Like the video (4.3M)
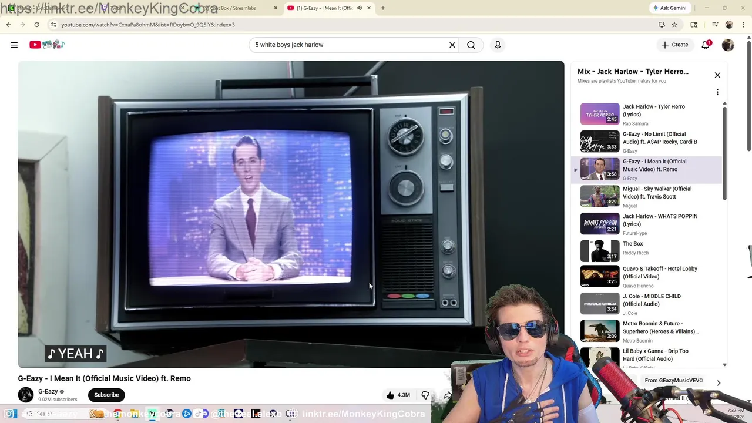This screenshot has width=752, height=423. tap(398, 395)
